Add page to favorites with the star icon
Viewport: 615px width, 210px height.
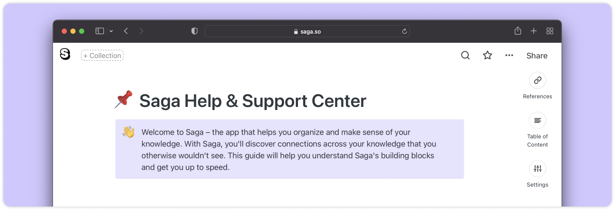pyautogui.click(x=487, y=55)
